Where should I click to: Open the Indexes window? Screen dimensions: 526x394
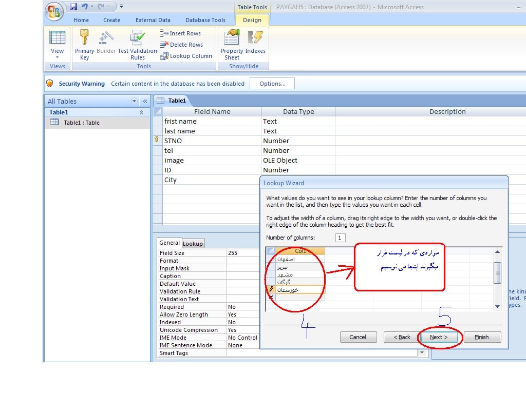click(x=255, y=42)
